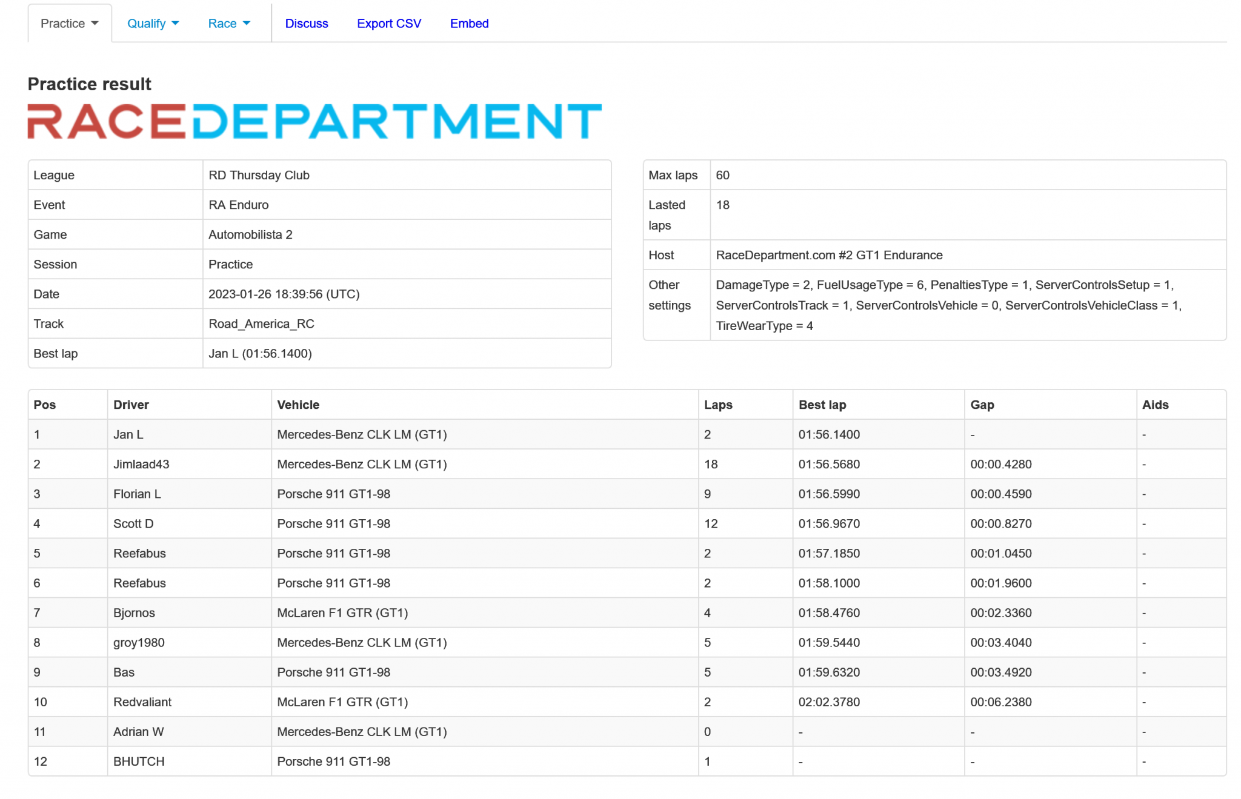Select best lap time 02:02.3780
Screen dimensions: 1241x799
click(829, 701)
